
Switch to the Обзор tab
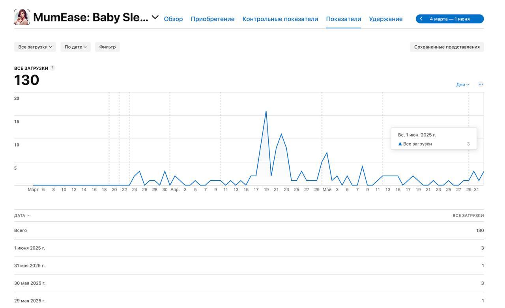click(173, 19)
